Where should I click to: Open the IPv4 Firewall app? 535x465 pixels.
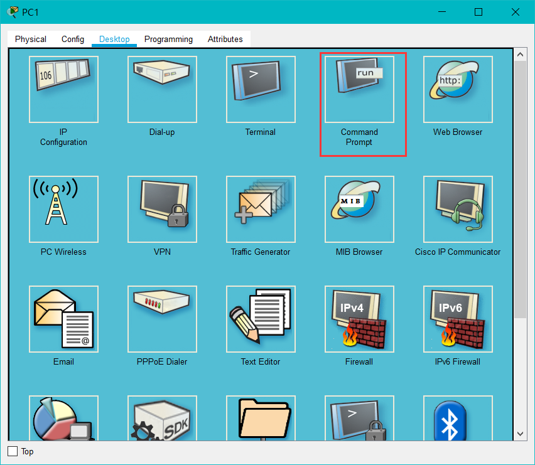(x=359, y=319)
